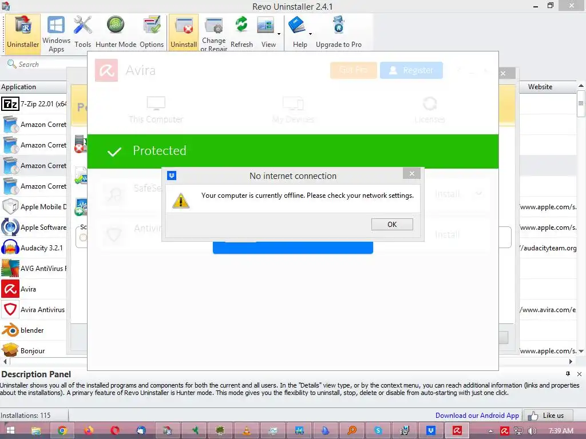This screenshot has width=586, height=439.
Task: Sort by the Website column header
Action: [548, 87]
